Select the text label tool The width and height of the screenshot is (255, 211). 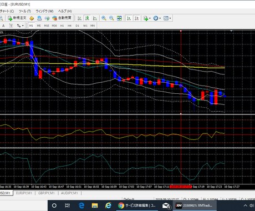[11, 26]
